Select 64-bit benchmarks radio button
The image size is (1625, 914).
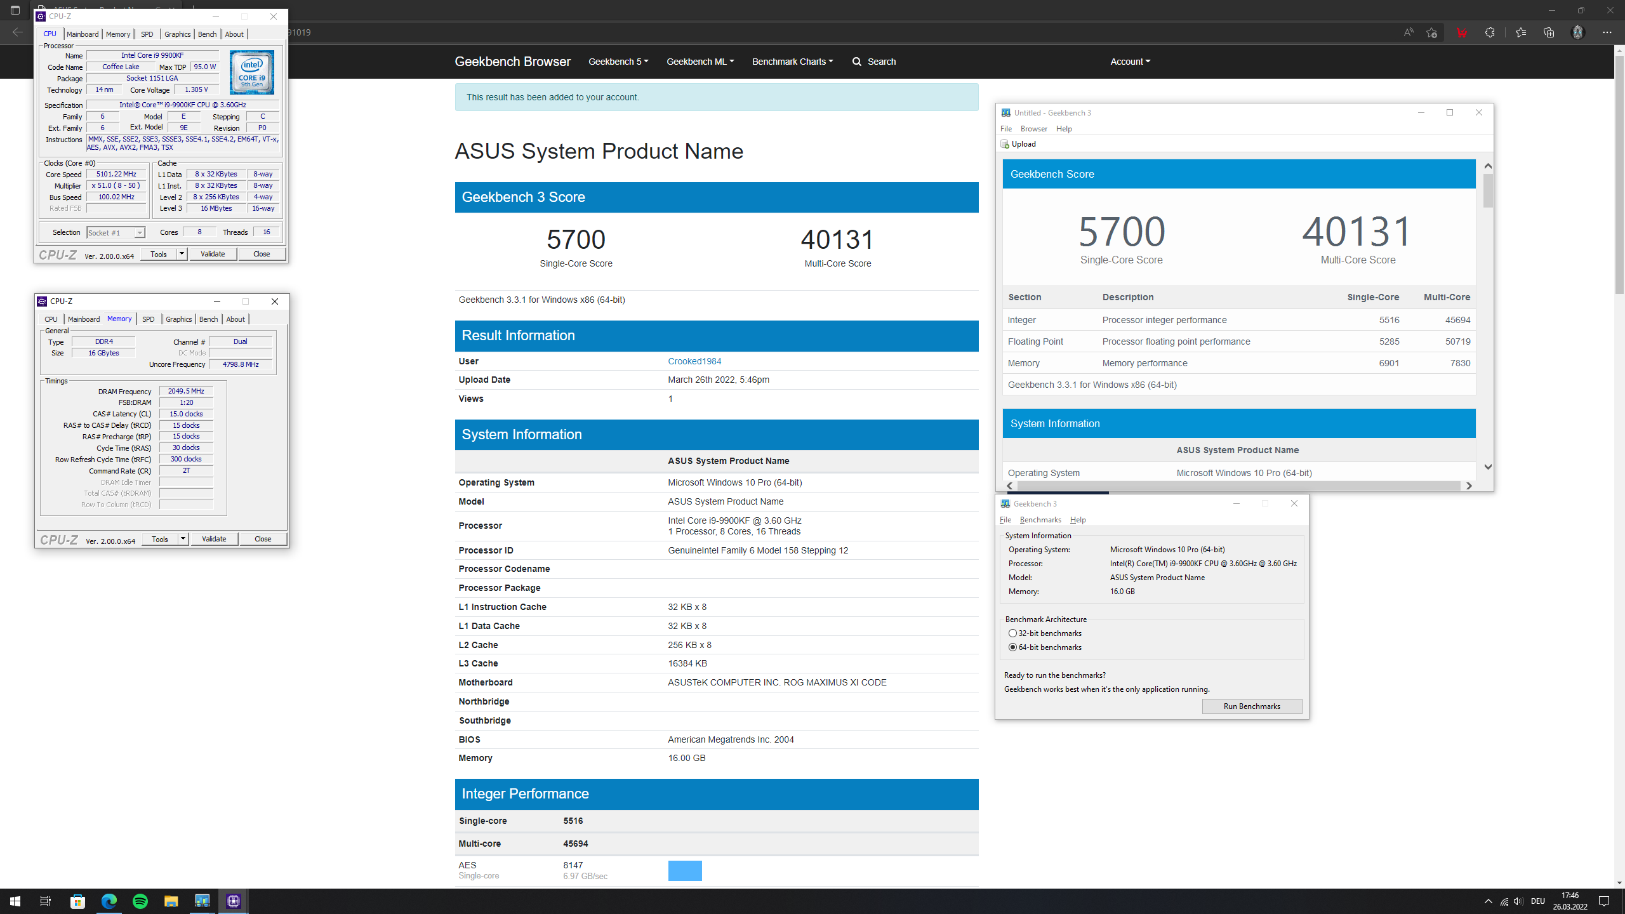point(1012,647)
